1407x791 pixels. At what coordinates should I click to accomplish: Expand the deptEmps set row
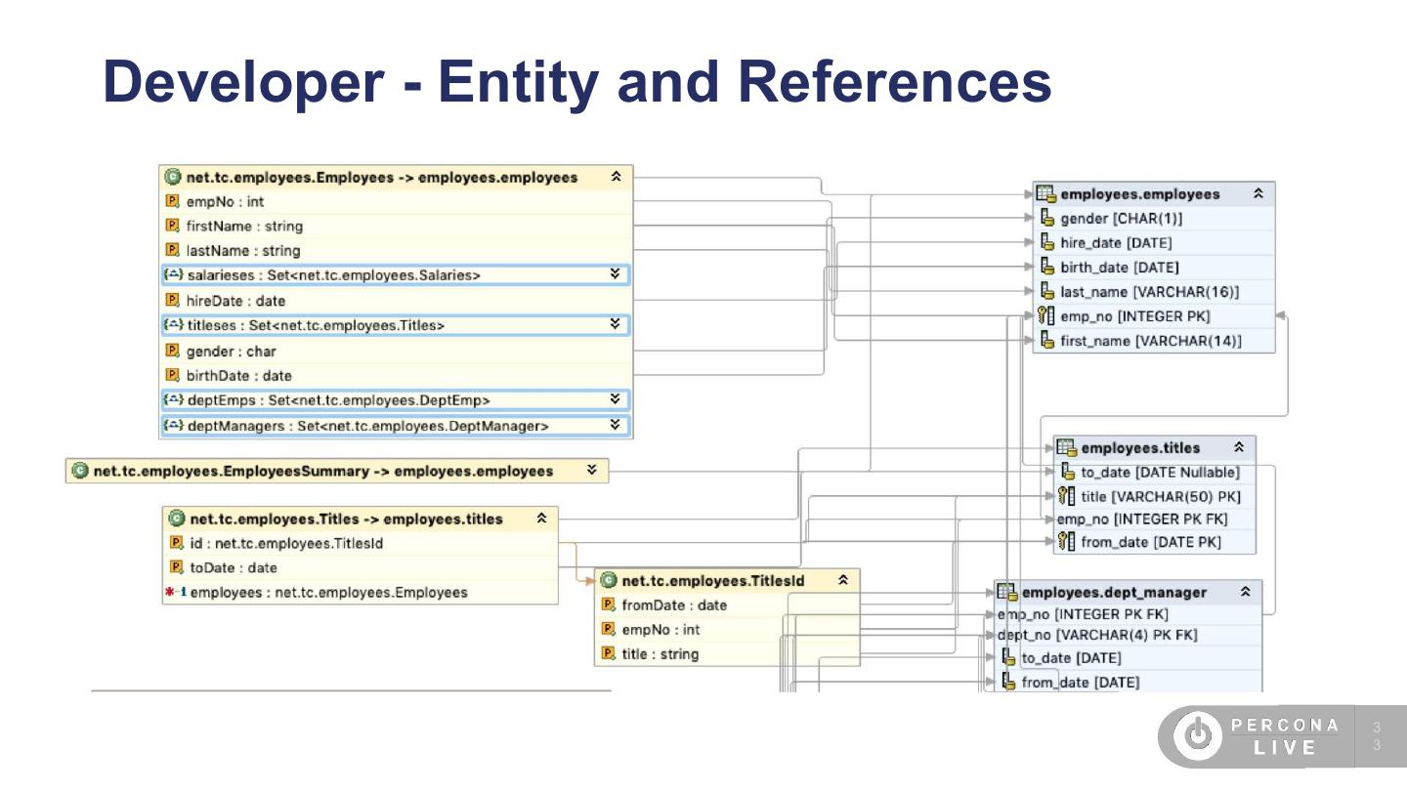pyautogui.click(x=615, y=399)
